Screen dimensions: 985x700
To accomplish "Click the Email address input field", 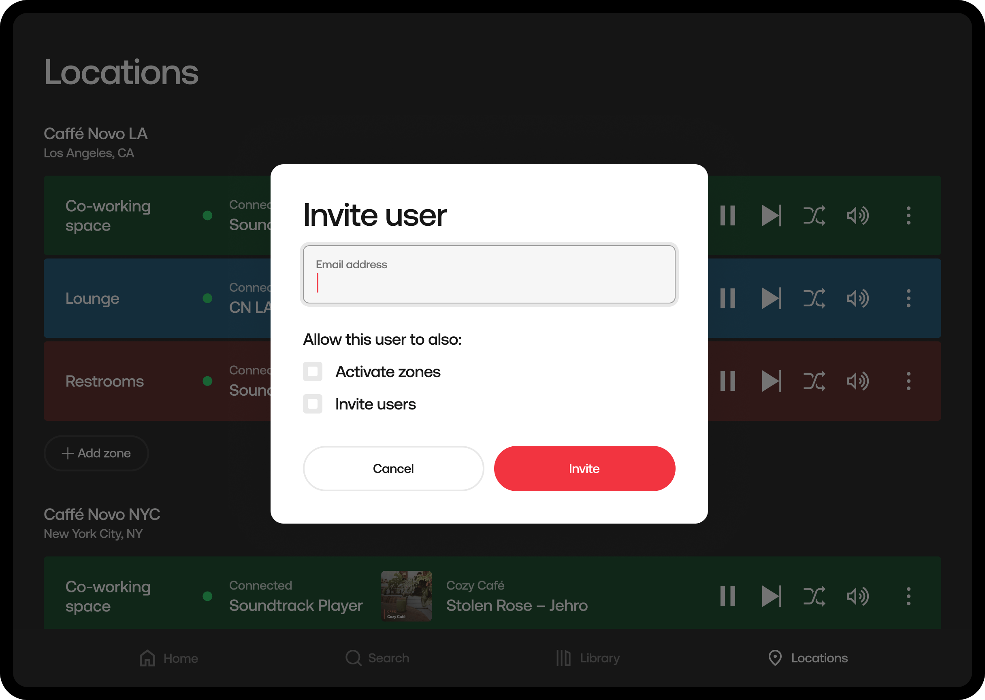I will 489,275.
